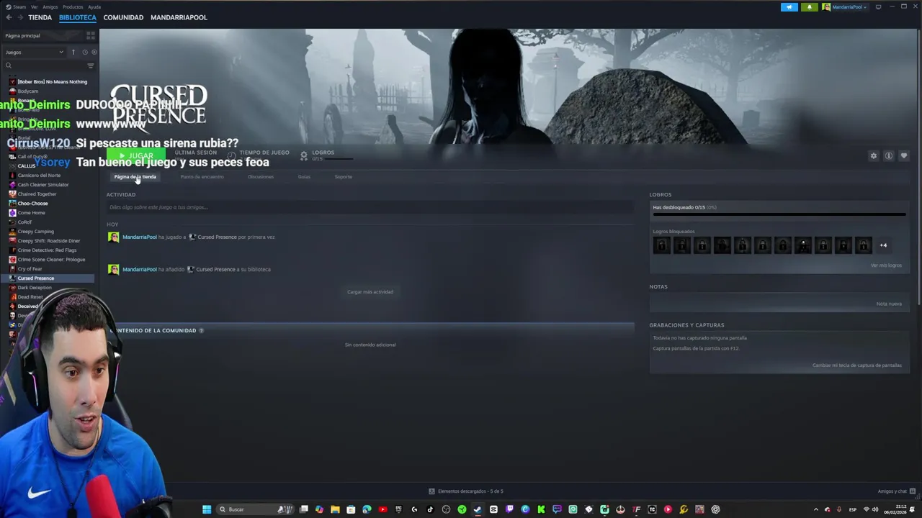Click the activity comment input field
Viewport: 922px width, 518px height.
(x=370, y=207)
